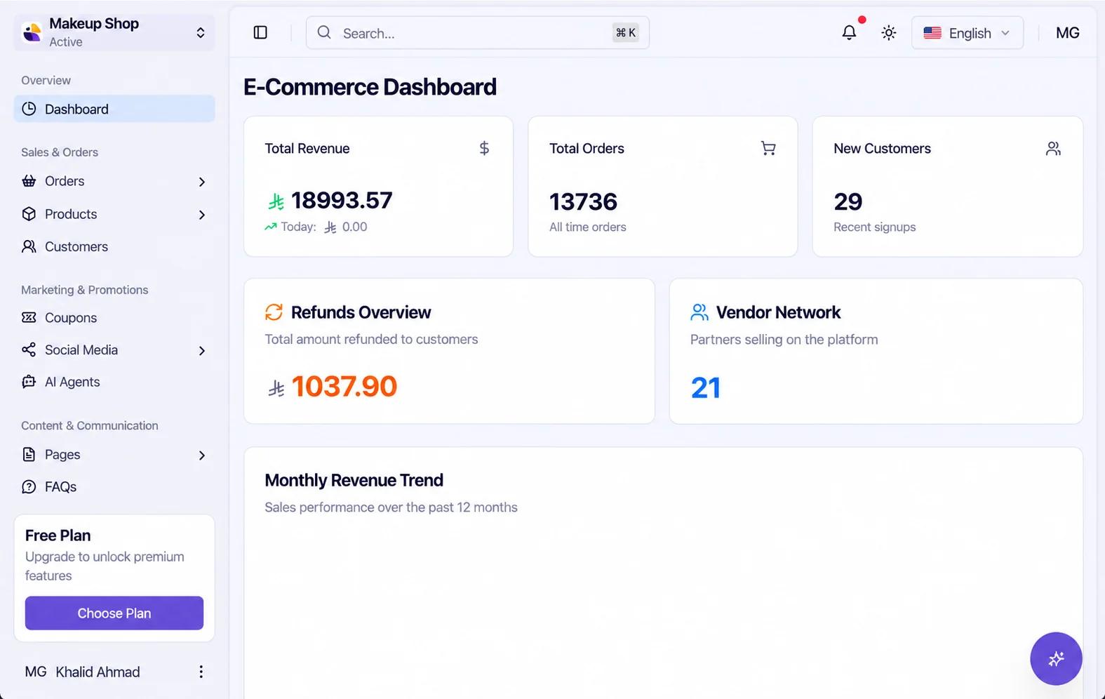Screen dimensions: 1105x699
Task: Click the Khalid Ahmad user name
Action: 98,672
